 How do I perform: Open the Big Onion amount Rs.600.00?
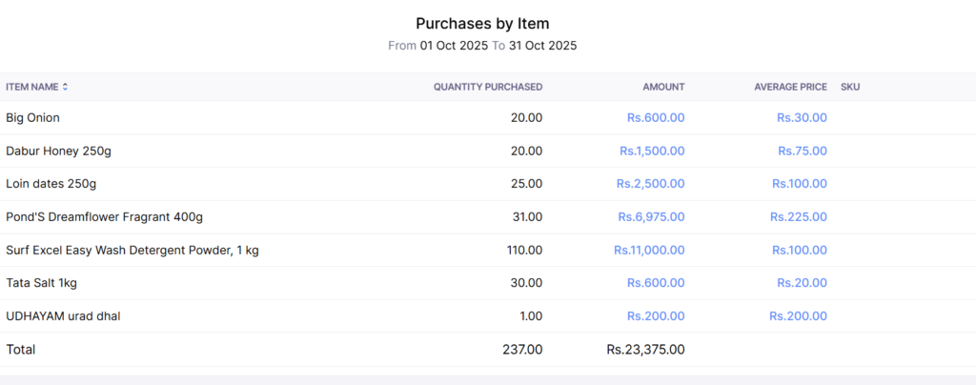tap(656, 118)
